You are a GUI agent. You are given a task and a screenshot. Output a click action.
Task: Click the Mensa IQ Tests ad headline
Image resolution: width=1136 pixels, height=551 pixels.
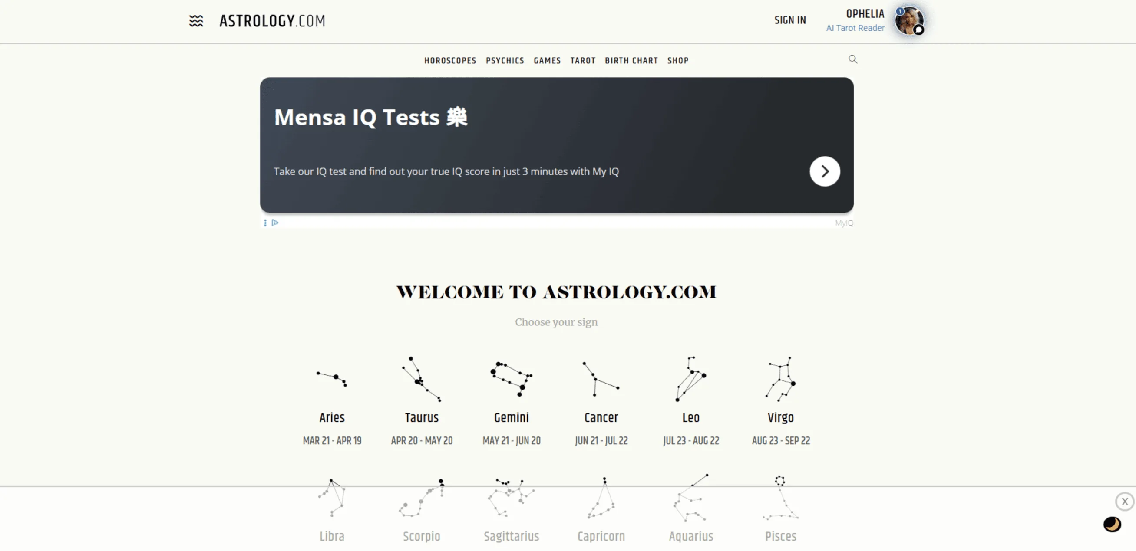[x=370, y=117]
